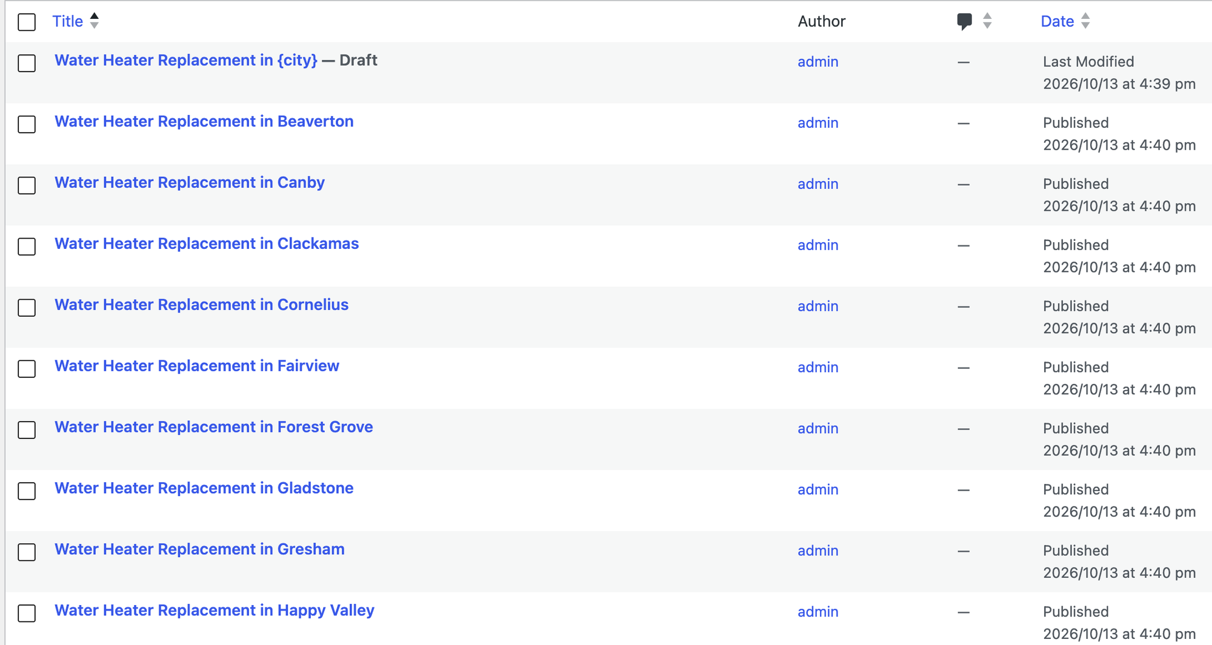Click the Author column header text

[821, 21]
